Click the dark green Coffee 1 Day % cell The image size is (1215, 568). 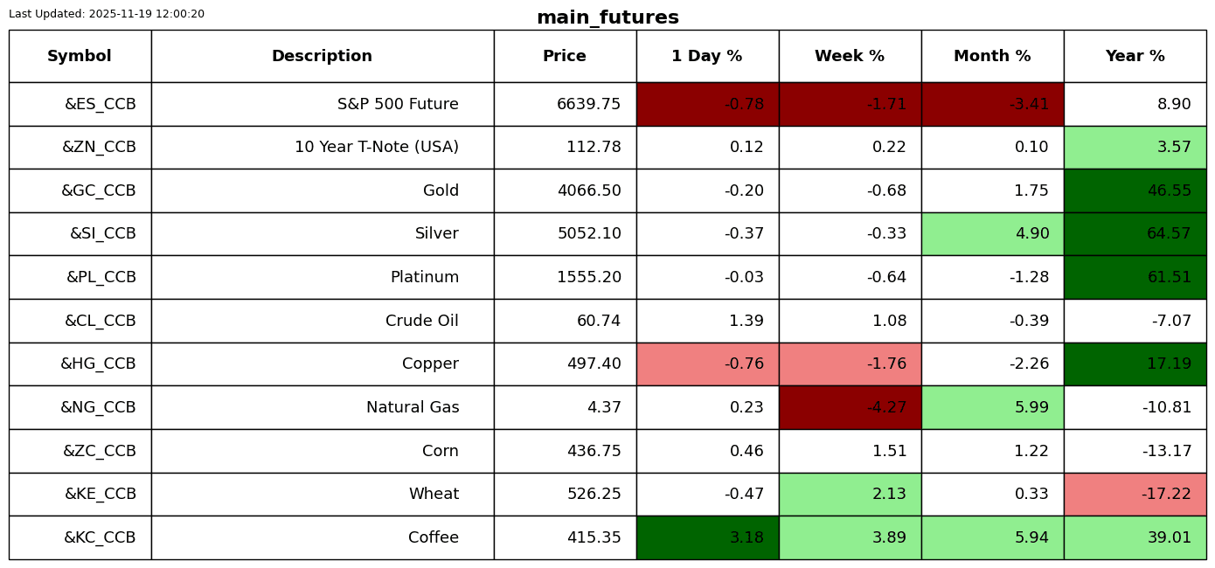707,538
